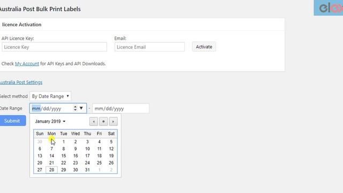Select January 1 in the calendar
This screenshot has height=193, width=343.
pos(63,142)
